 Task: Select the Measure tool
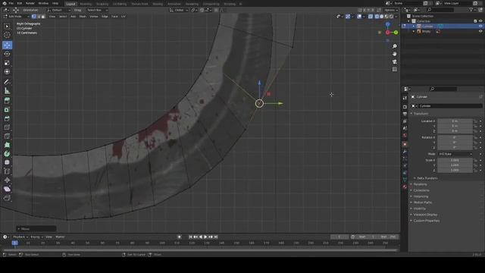click(7, 91)
